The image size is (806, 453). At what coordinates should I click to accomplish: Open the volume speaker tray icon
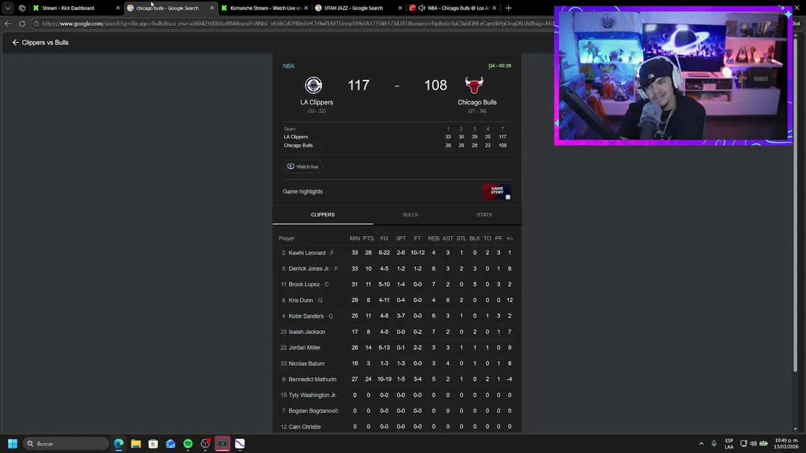pyautogui.click(x=754, y=444)
